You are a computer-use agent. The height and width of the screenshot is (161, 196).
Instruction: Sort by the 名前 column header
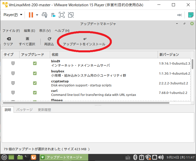pyautogui.click(x=104, y=55)
